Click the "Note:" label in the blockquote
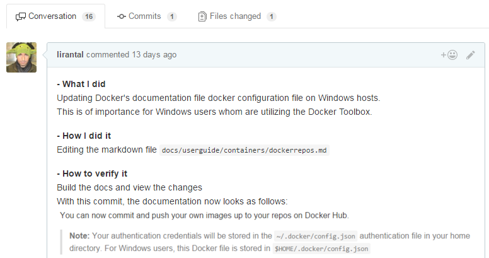489x258 pixels. point(79,236)
